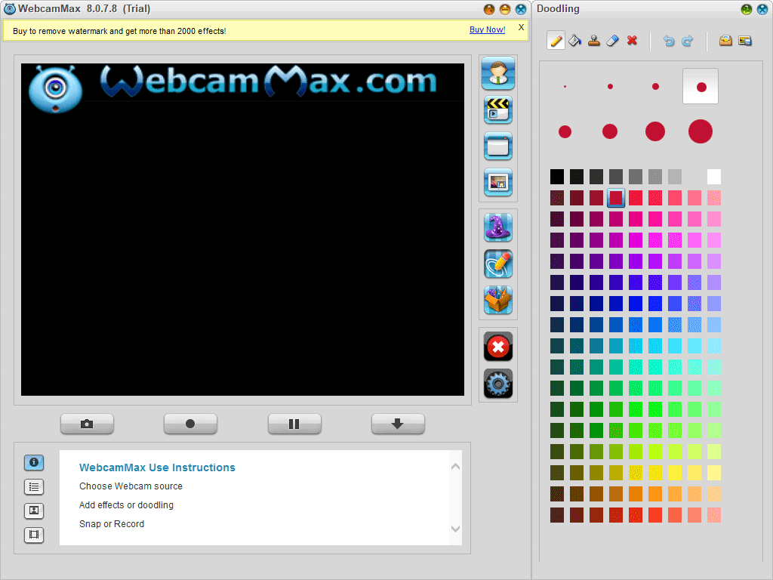Open the video clip source icon

coord(498,110)
